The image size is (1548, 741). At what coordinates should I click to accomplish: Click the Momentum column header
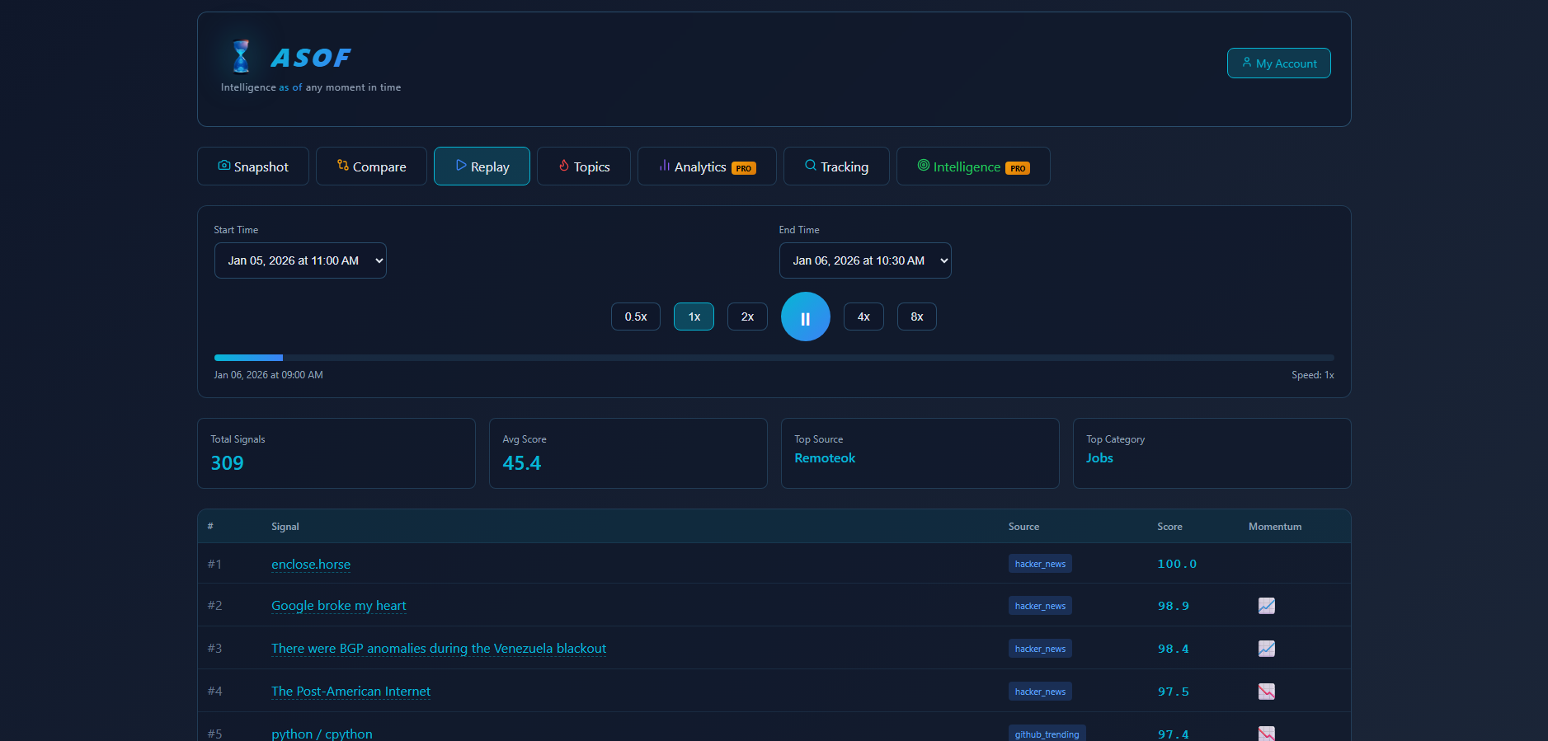click(1275, 527)
